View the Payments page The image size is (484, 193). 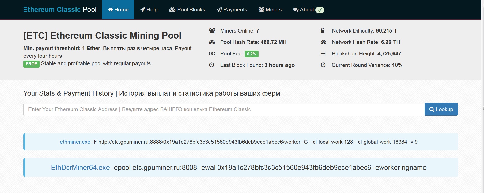coord(232,10)
